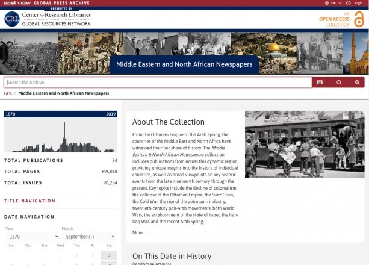
Task: Click the Total Issues value 81,254
Action: 110,183
